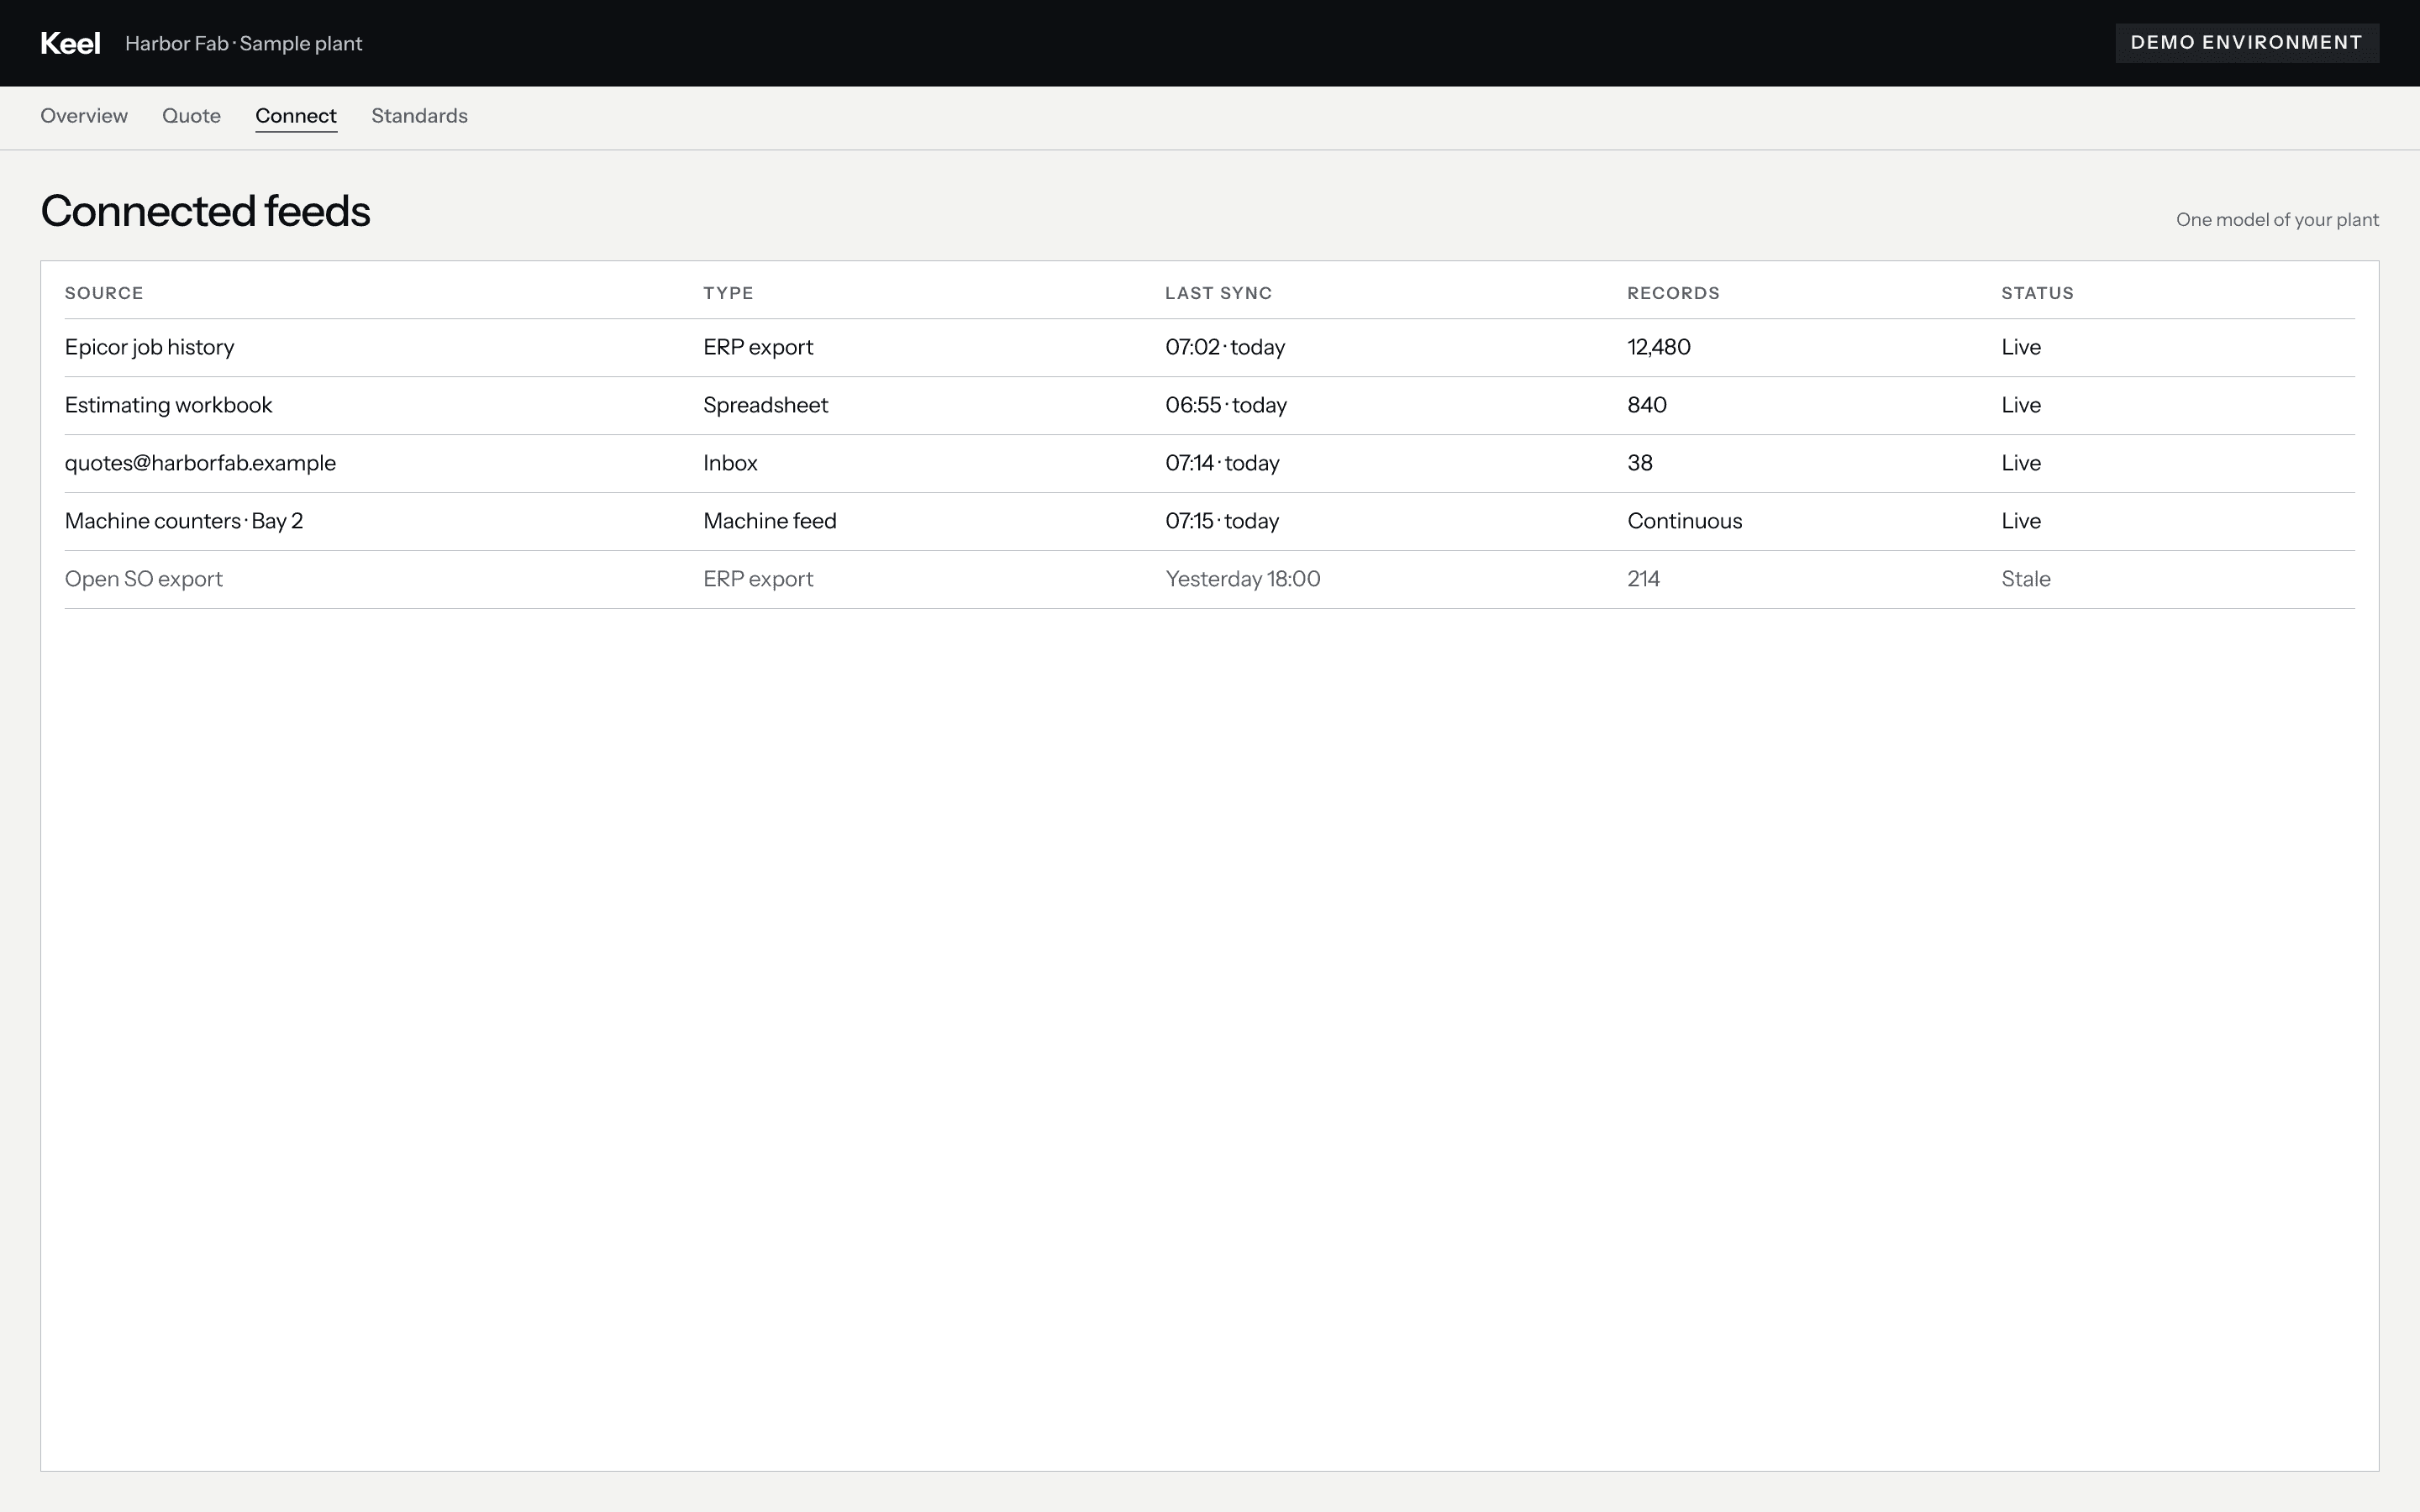Screen dimensions: 2420x1512
Task: Click the Source column header
Action: 104,293
